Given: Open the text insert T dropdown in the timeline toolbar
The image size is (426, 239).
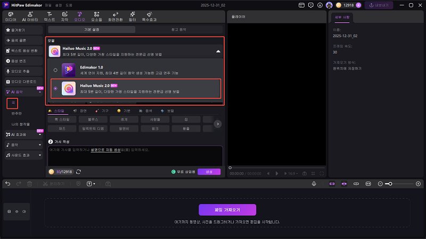Looking at the screenshot, I should pos(91,184).
